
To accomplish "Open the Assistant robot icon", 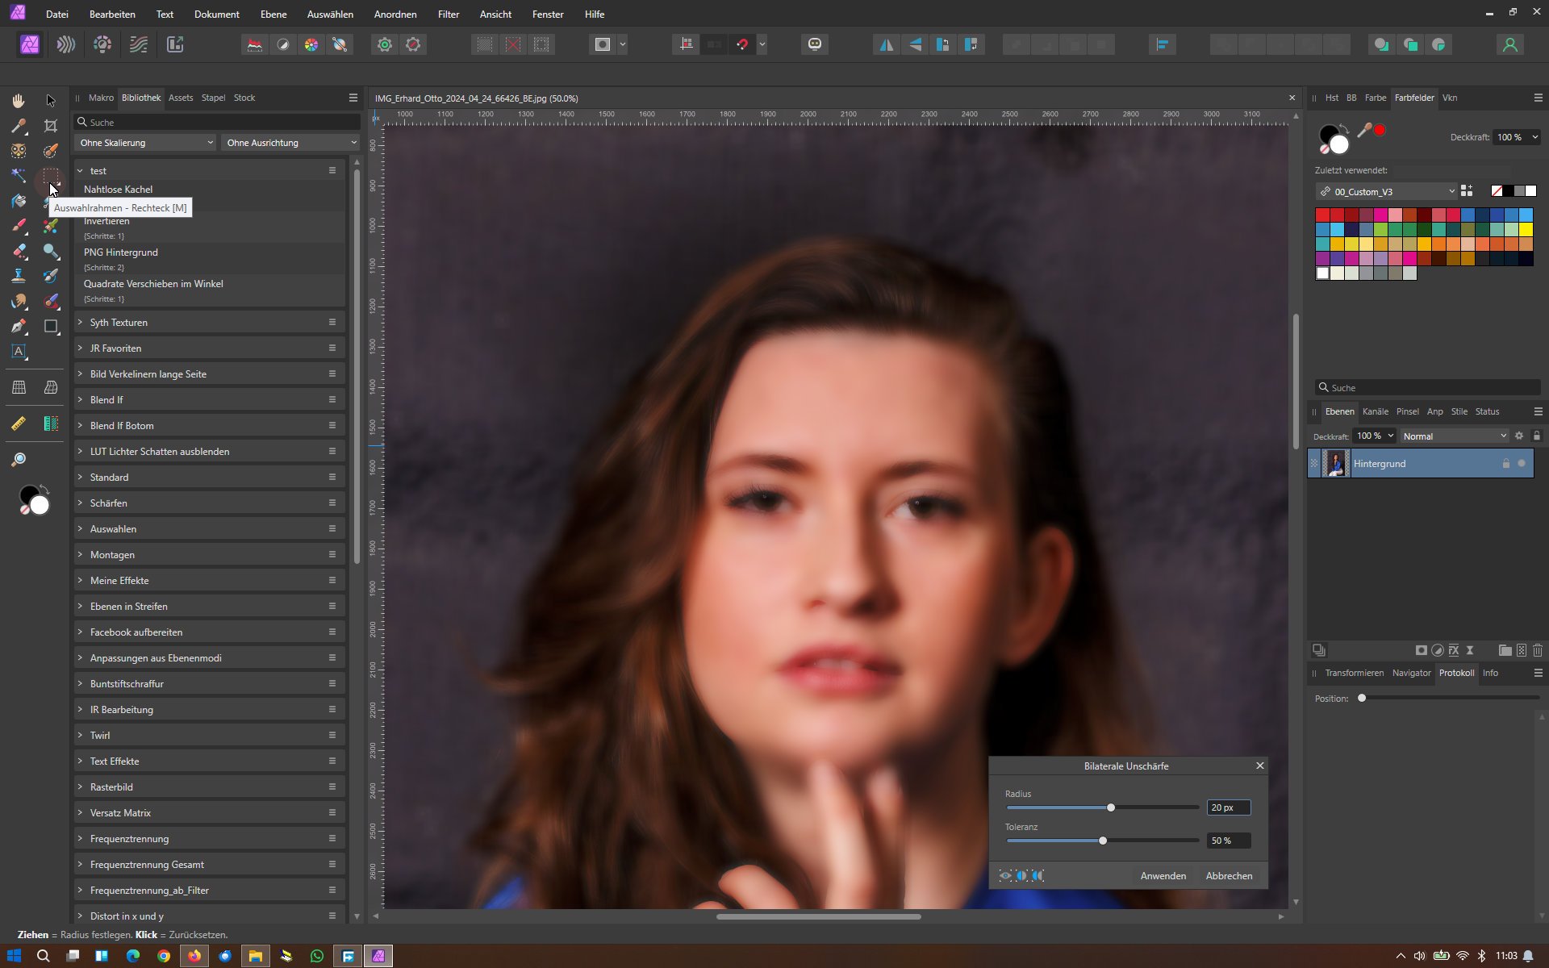I will click(x=815, y=44).
